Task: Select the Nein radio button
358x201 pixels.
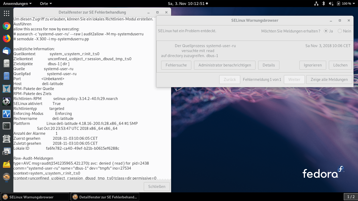Action: point(340,31)
